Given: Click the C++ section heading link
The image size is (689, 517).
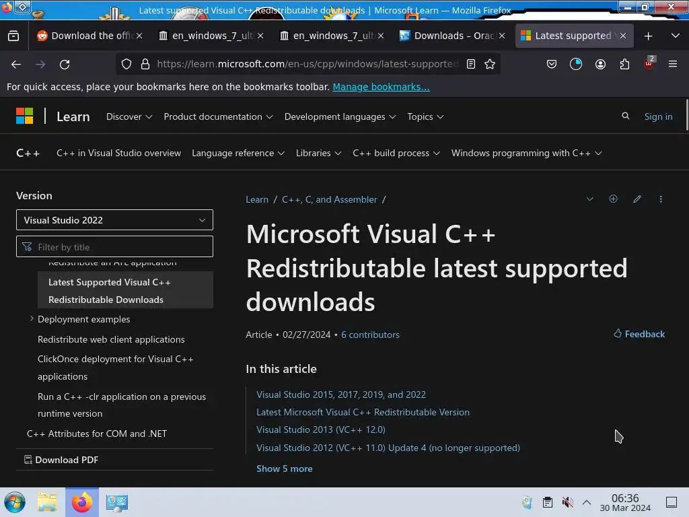Looking at the screenshot, I should coord(28,153).
